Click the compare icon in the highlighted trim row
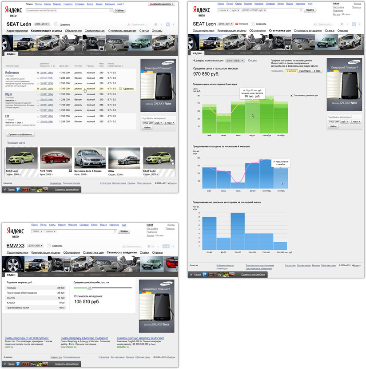 pos(120,89)
